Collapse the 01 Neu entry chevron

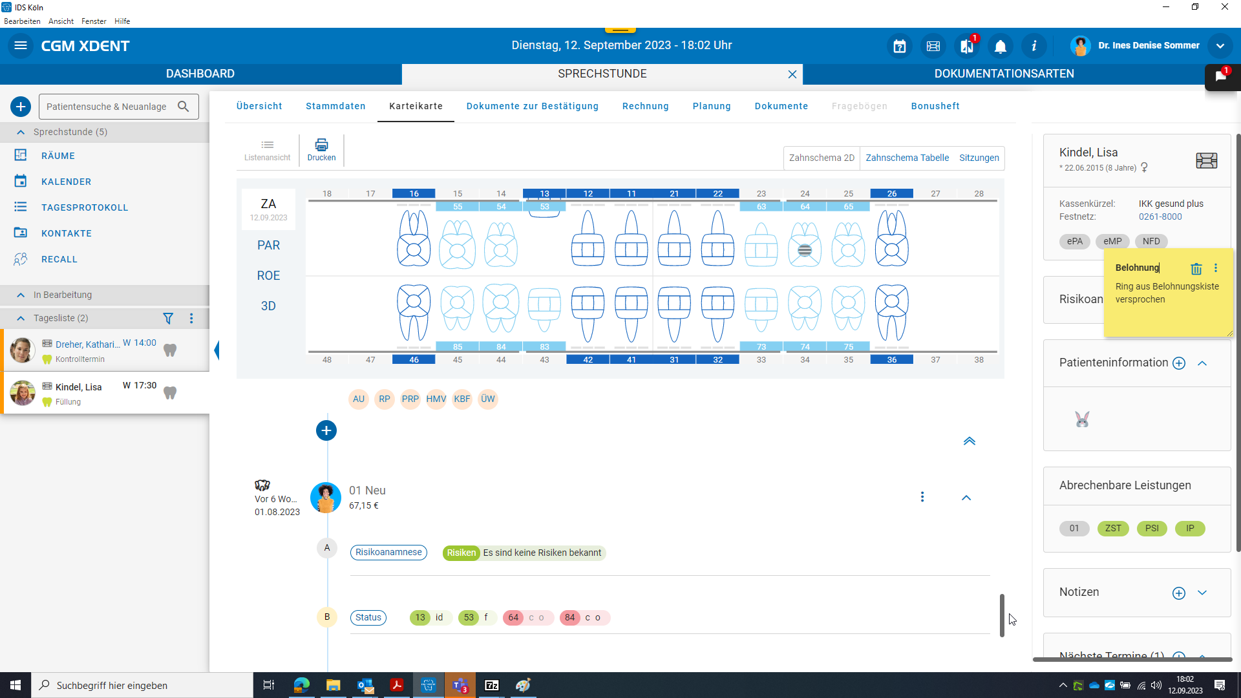click(x=966, y=498)
